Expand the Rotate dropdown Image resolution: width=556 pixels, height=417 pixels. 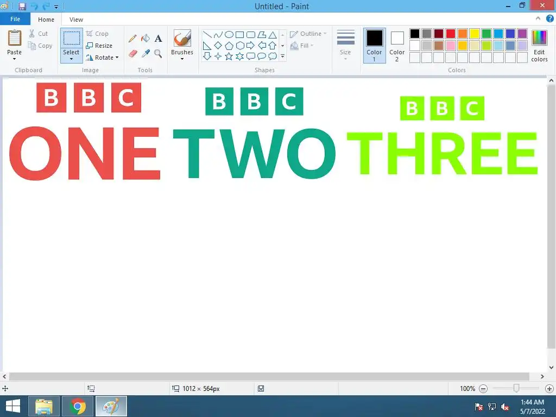point(117,58)
